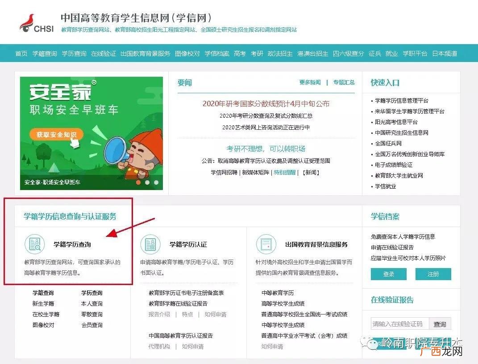
Task: Open 图像校对 in the navigation bar
Action: tap(187, 54)
